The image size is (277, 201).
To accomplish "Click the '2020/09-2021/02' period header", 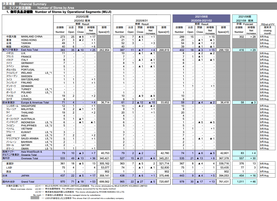I will click(x=201, y=21).
